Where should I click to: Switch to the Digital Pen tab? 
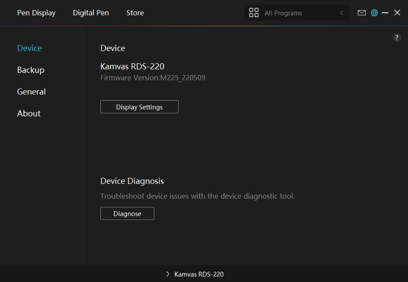point(91,13)
